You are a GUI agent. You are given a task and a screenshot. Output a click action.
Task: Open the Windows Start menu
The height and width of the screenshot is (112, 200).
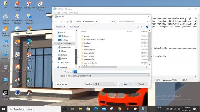tap(4, 109)
